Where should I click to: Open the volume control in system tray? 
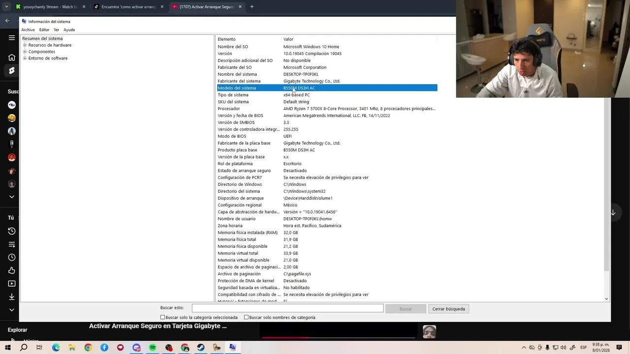point(563,348)
